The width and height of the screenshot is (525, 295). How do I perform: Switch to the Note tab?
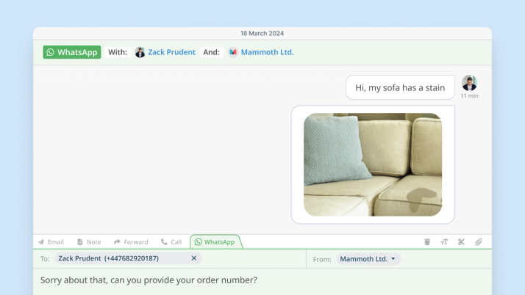pyautogui.click(x=89, y=242)
